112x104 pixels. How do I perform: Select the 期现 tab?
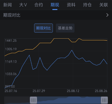click(x=55, y=5)
